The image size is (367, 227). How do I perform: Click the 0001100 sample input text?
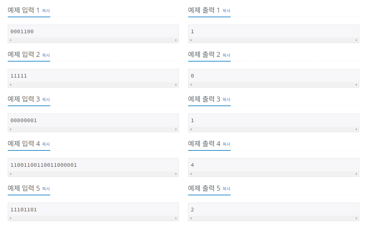[x=22, y=31]
